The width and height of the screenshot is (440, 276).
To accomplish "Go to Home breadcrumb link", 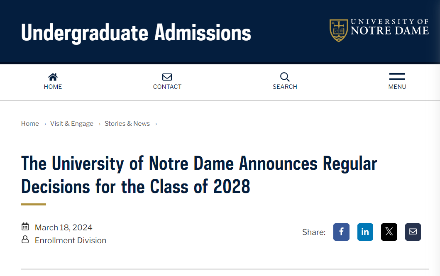I will coord(30,124).
